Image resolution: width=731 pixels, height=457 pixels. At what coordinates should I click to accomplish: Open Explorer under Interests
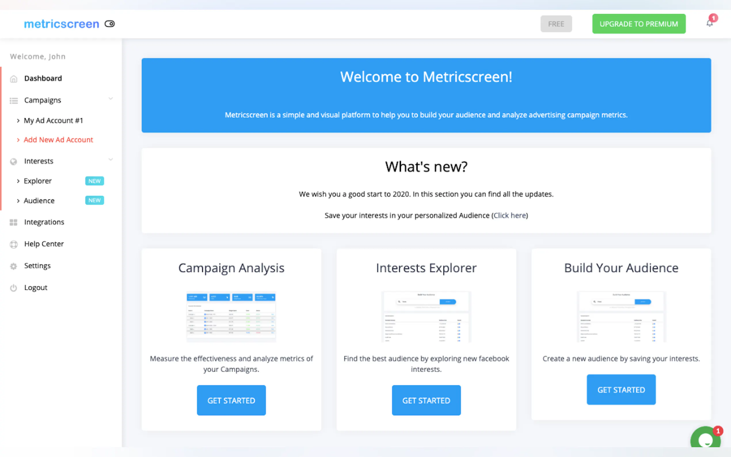(x=38, y=181)
